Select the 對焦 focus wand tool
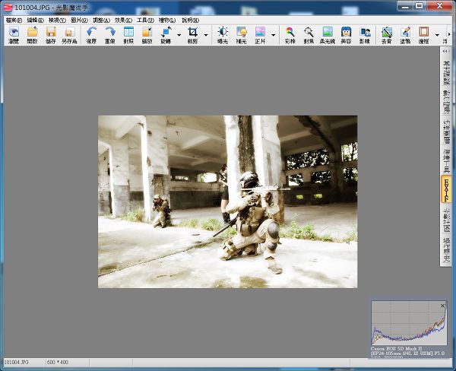Screen dimensions: 456x371 (x=309, y=35)
